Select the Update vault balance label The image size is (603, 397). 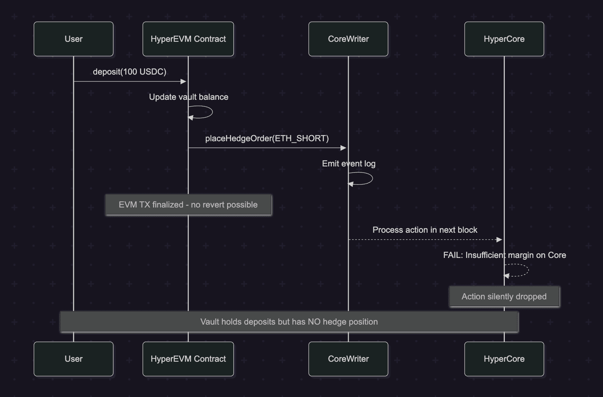(x=188, y=97)
